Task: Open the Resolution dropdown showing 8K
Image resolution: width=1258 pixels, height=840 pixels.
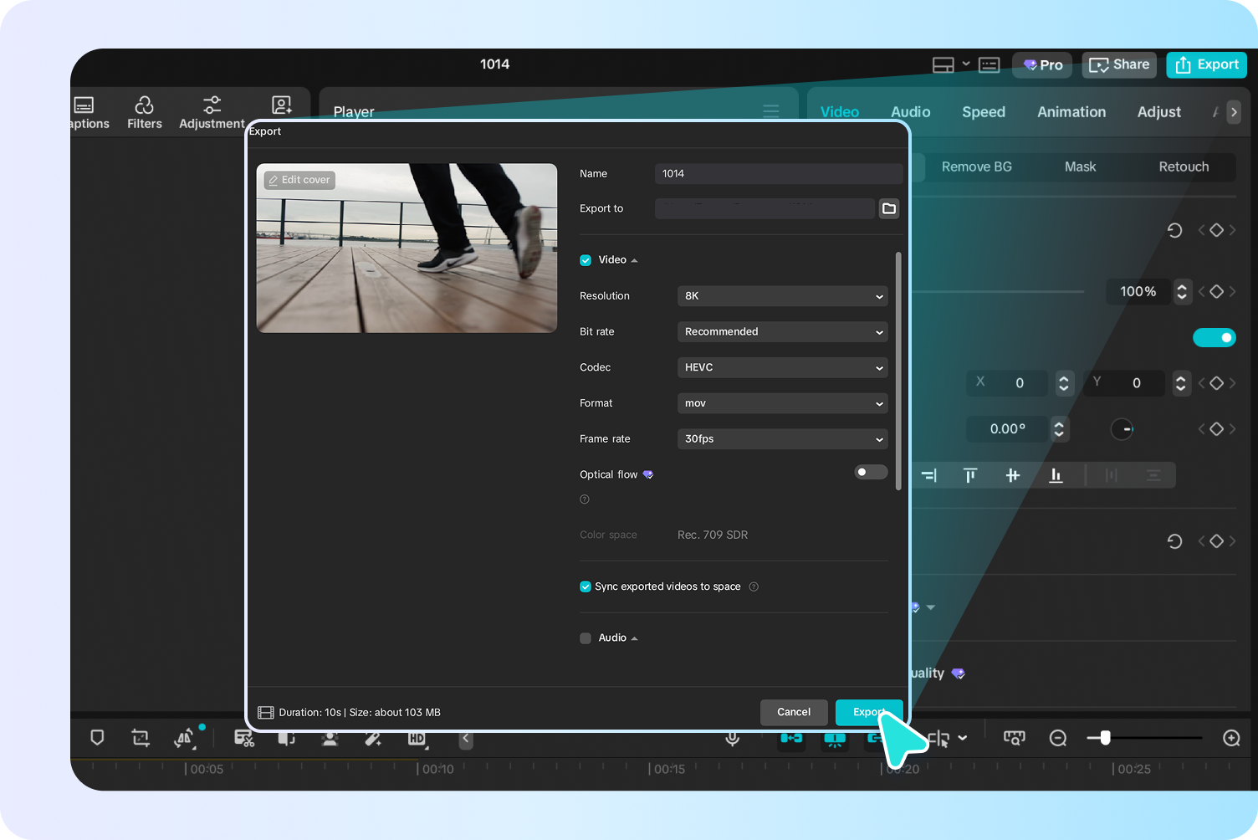Action: pos(782,296)
